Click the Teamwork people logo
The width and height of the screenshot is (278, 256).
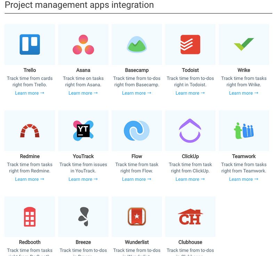(x=244, y=131)
